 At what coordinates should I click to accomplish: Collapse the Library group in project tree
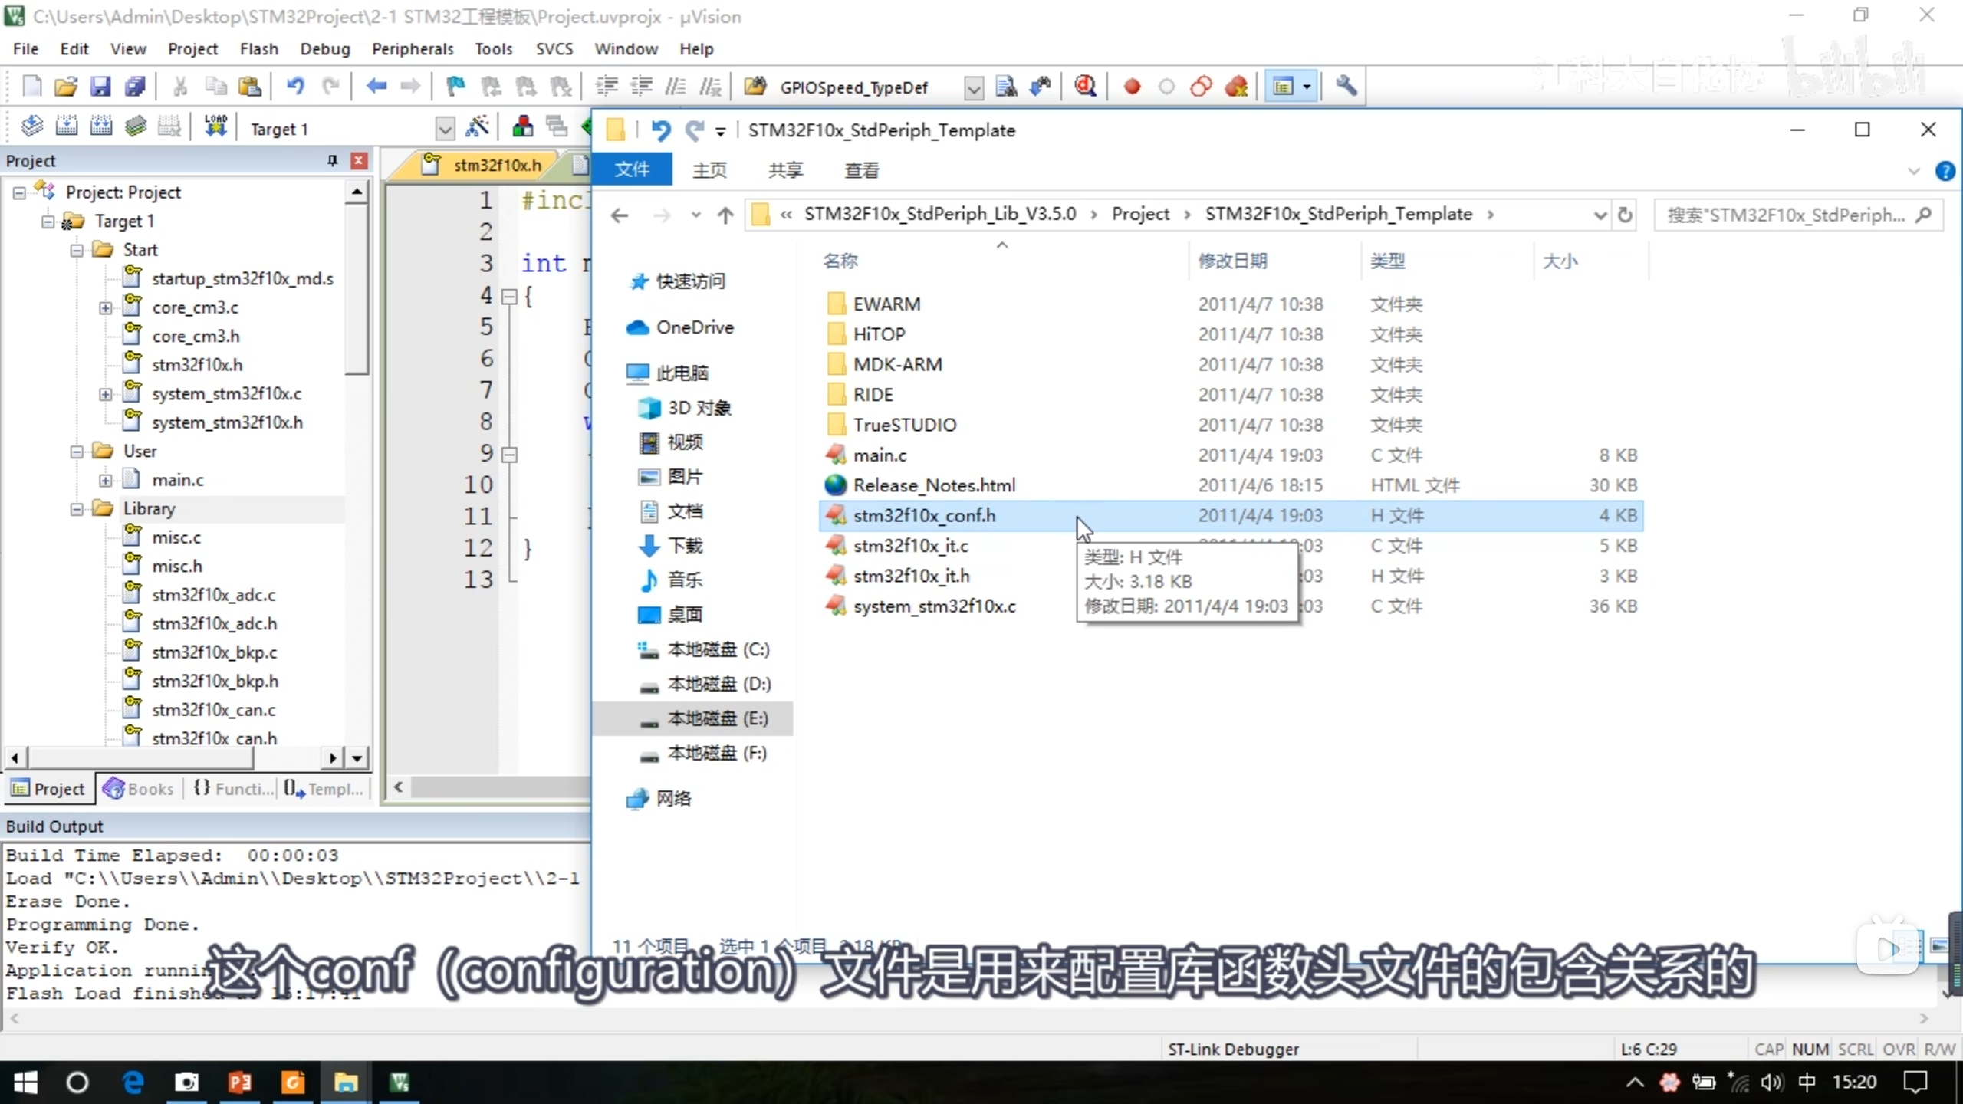coord(77,509)
